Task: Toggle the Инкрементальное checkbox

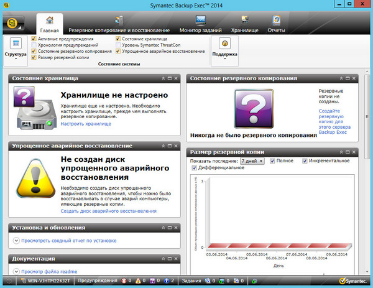Action: click(x=305, y=161)
